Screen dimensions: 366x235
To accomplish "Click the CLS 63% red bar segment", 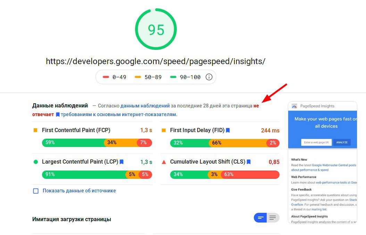I will pyautogui.click(x=250, y=174).
